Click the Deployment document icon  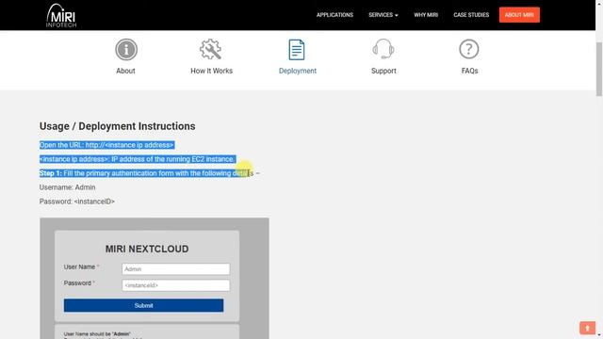point(297,50)
